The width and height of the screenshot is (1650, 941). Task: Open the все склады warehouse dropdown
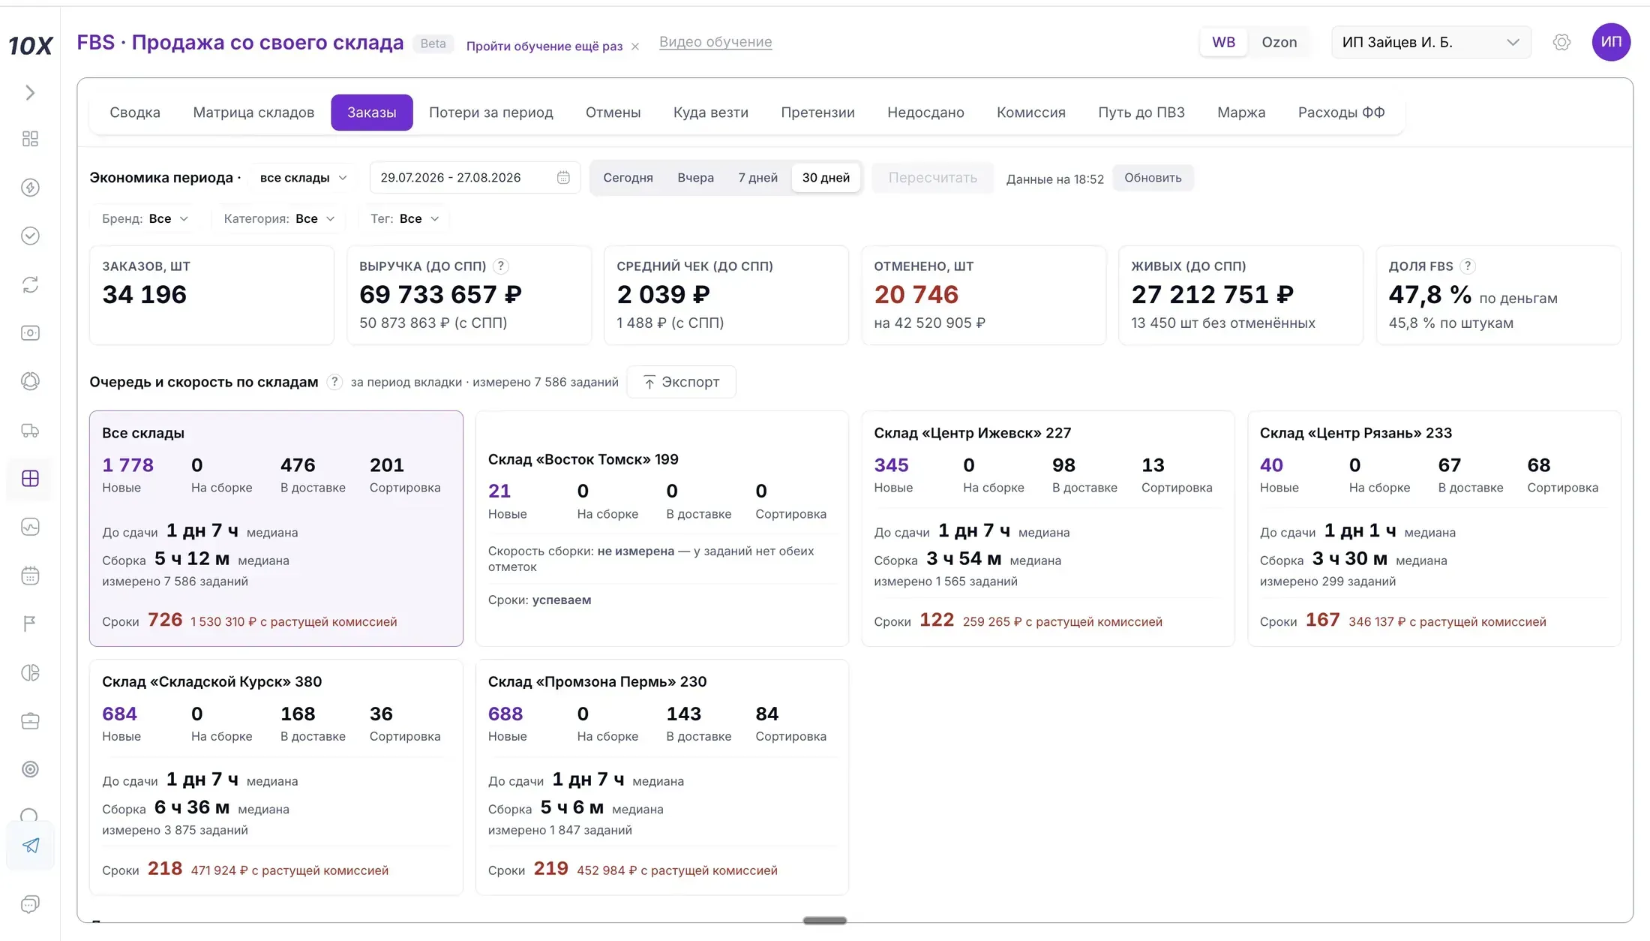303,178
